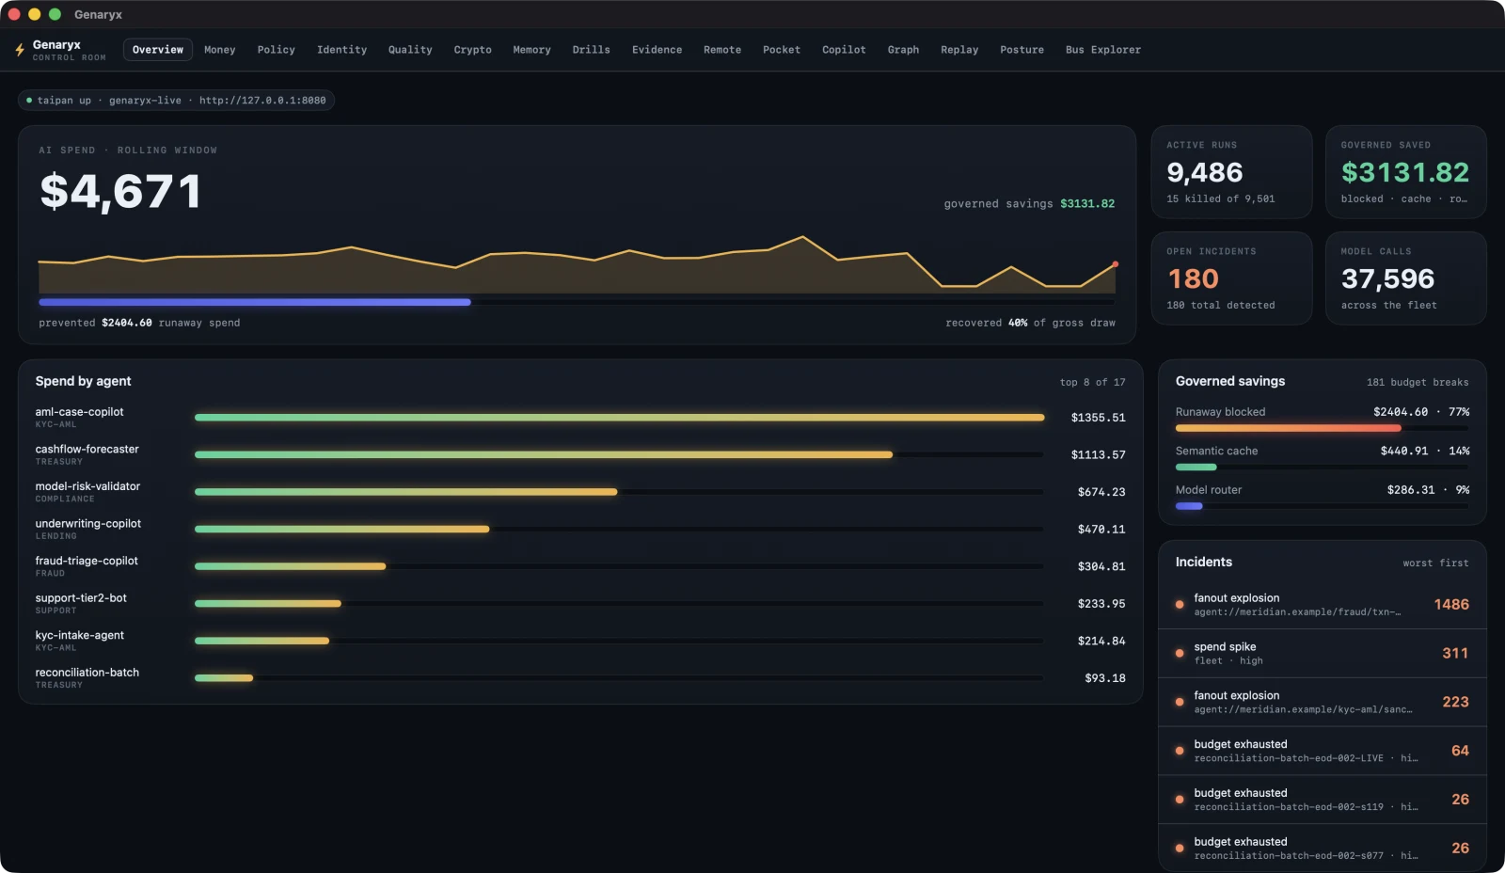
Task: Go to the Identity tab
Action: tap(342, 50)
